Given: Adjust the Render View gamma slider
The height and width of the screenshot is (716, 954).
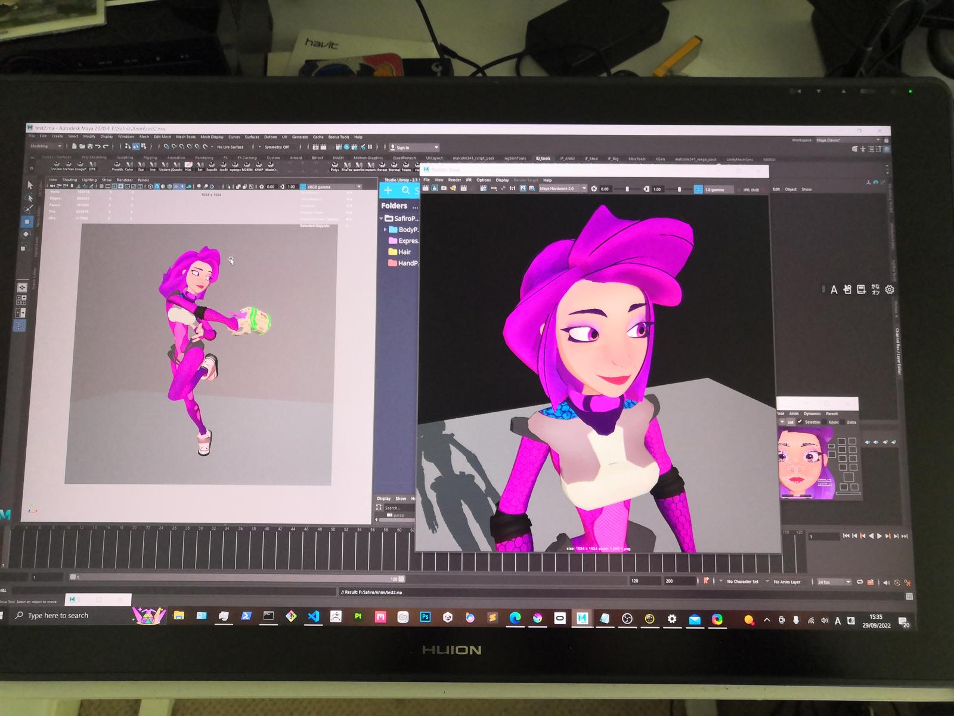Looking at the screenshot, I should [679, 189].
